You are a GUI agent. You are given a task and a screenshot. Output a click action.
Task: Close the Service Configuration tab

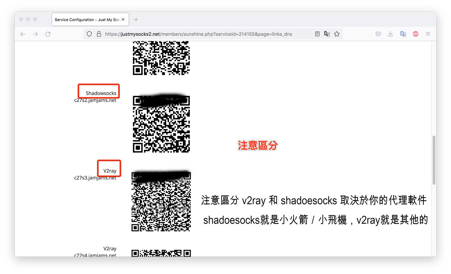123,19
